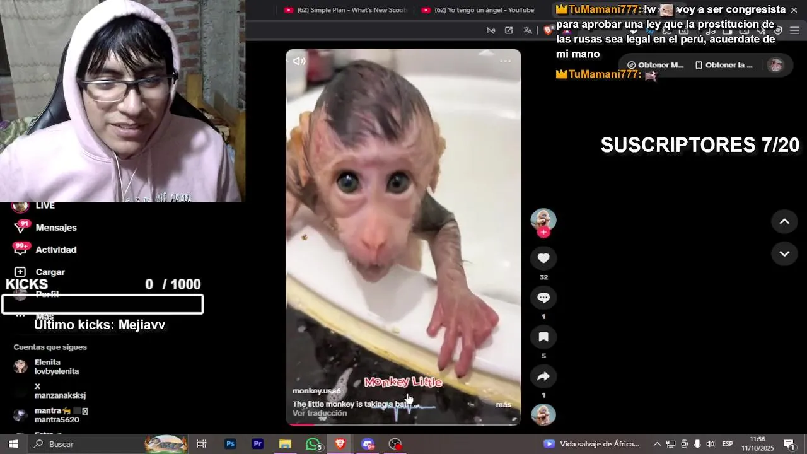Screen dimensions: 807x454
Task: Click the Cargar plus-square icon
Action: click(20, 272)
